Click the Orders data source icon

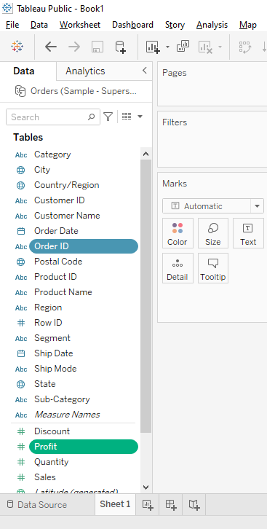[x=20, y=91]
